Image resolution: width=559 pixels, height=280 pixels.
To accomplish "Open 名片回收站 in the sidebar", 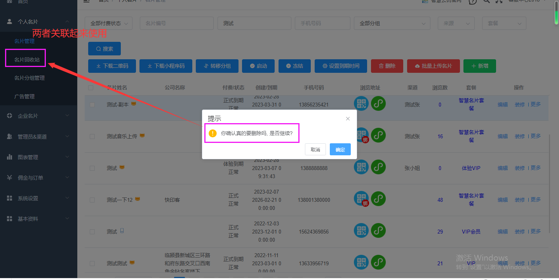I will 27,60.
